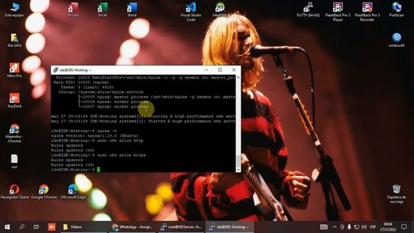Open FlashBack Pro 5 Recorder shortcut
414x233 pixels.
point(367,12)
